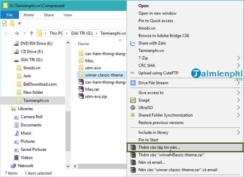Select Thêm vào tập tin nén... entry
This screenshot has height=177, width=244.
pos(185,147)
